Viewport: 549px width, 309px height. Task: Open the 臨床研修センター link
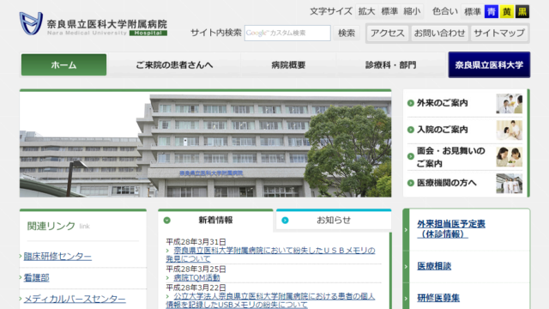tap(57, 257)
